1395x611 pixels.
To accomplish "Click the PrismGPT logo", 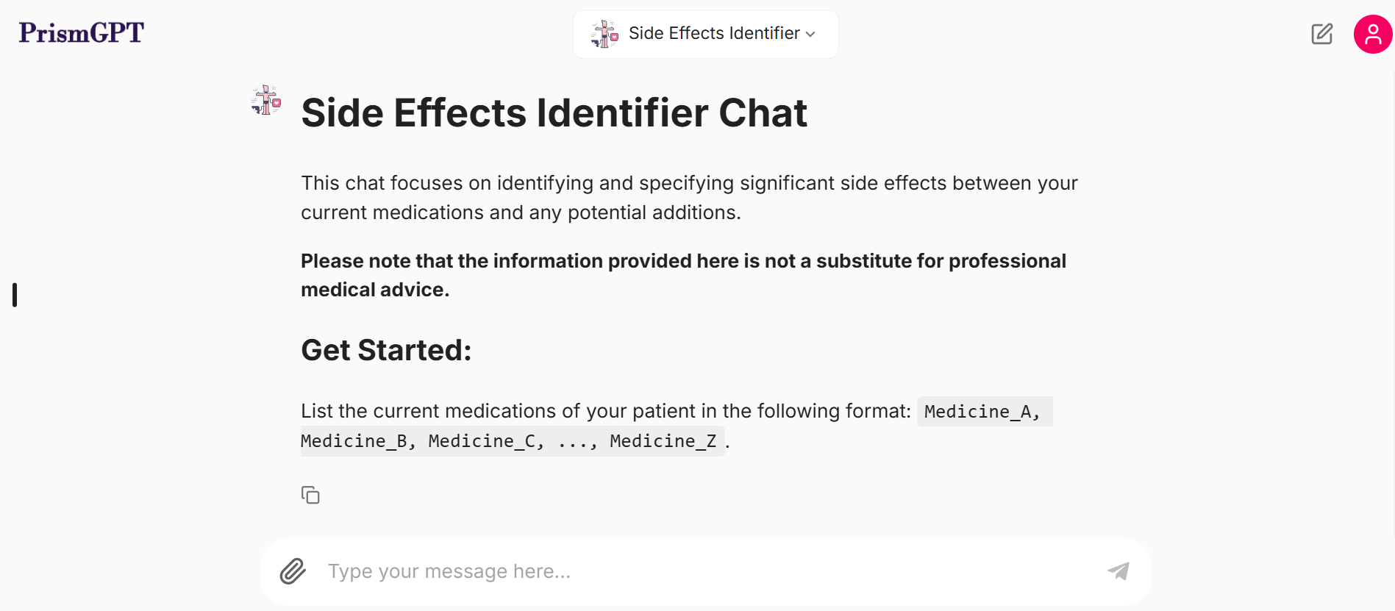I will (x=82, y=33).
